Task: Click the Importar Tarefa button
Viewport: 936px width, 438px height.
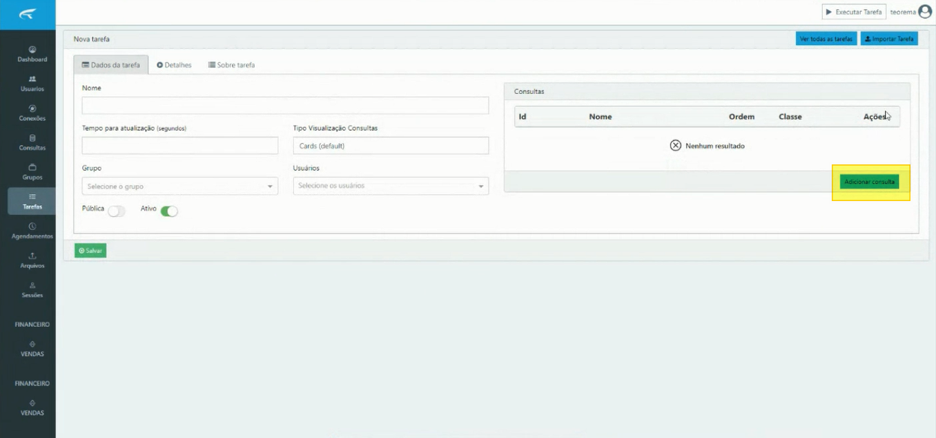Action: pos(889,39)
